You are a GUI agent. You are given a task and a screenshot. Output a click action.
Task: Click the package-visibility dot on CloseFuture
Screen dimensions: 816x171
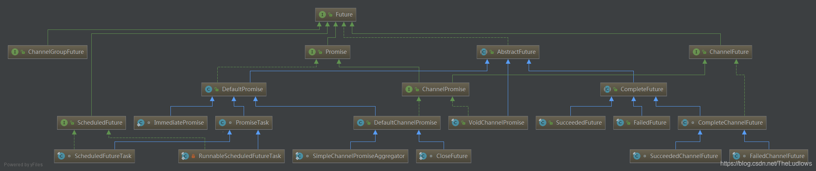click(x=431, y=156)
